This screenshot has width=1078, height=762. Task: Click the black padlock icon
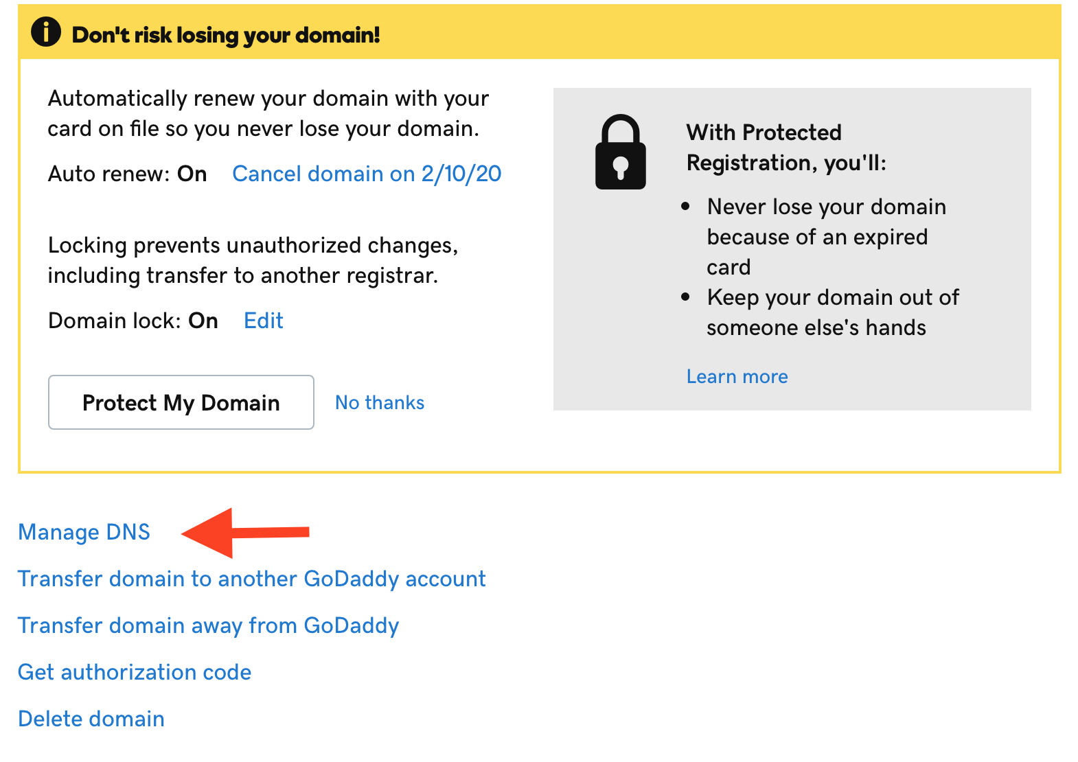tap(620, 152)
